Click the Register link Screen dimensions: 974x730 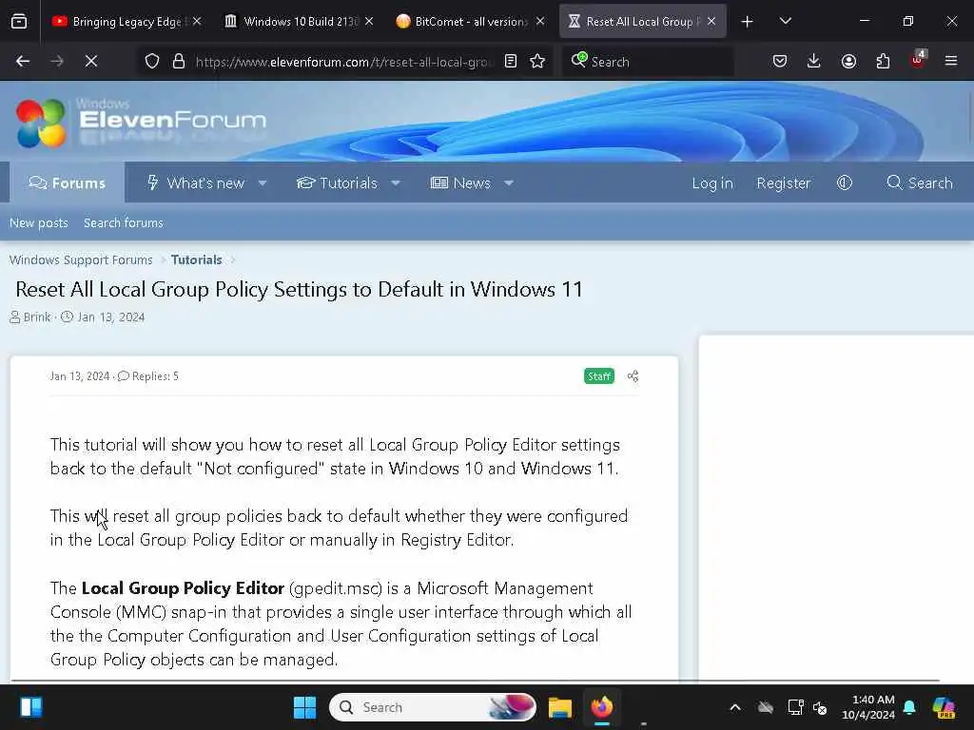tap(784, 183)
